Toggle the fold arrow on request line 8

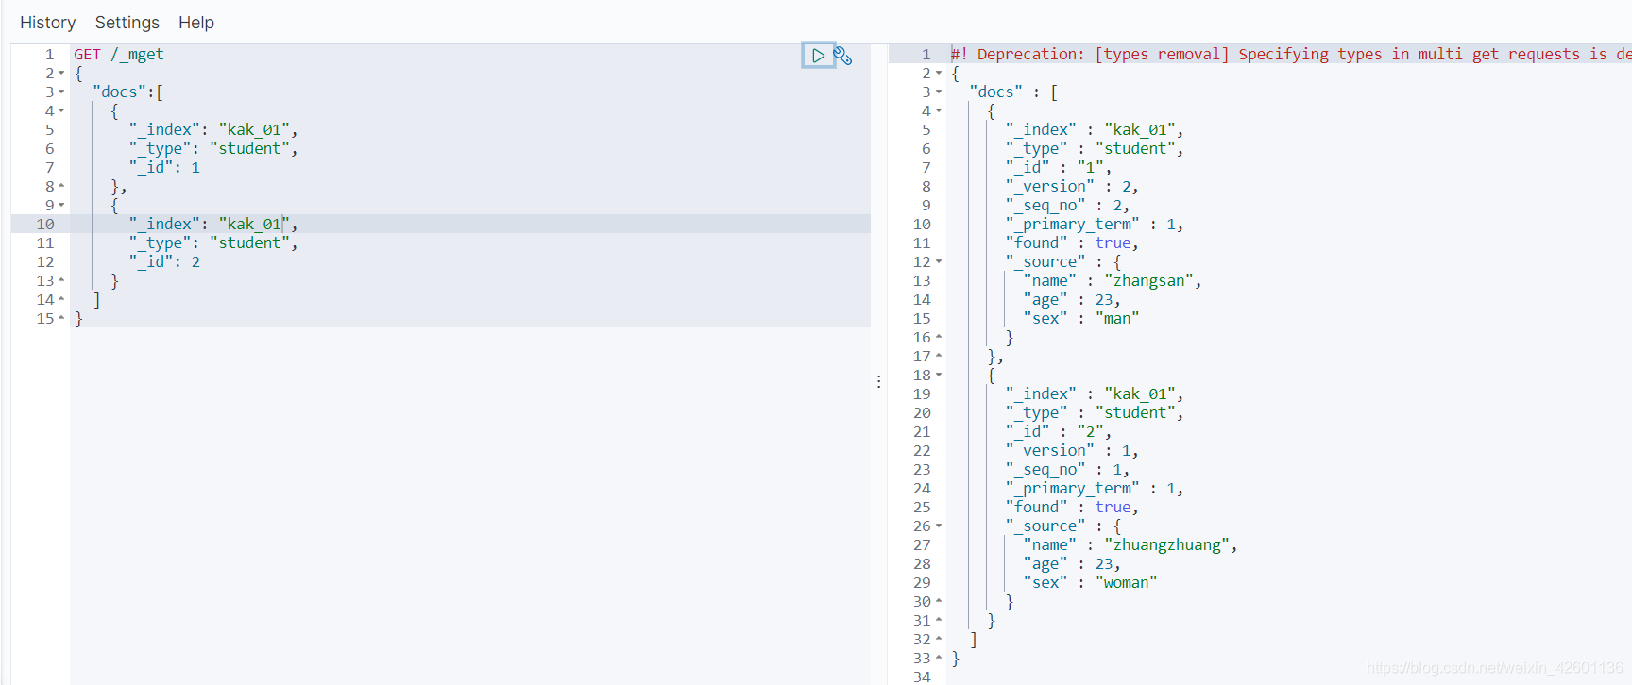[61, 187]
